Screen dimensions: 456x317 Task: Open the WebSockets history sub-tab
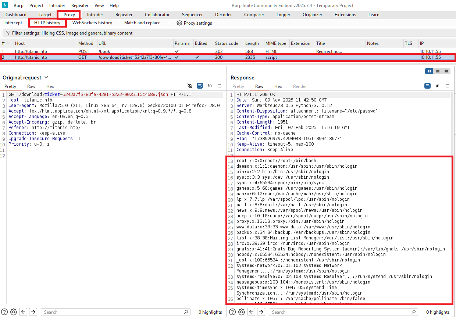pos(92,23)
